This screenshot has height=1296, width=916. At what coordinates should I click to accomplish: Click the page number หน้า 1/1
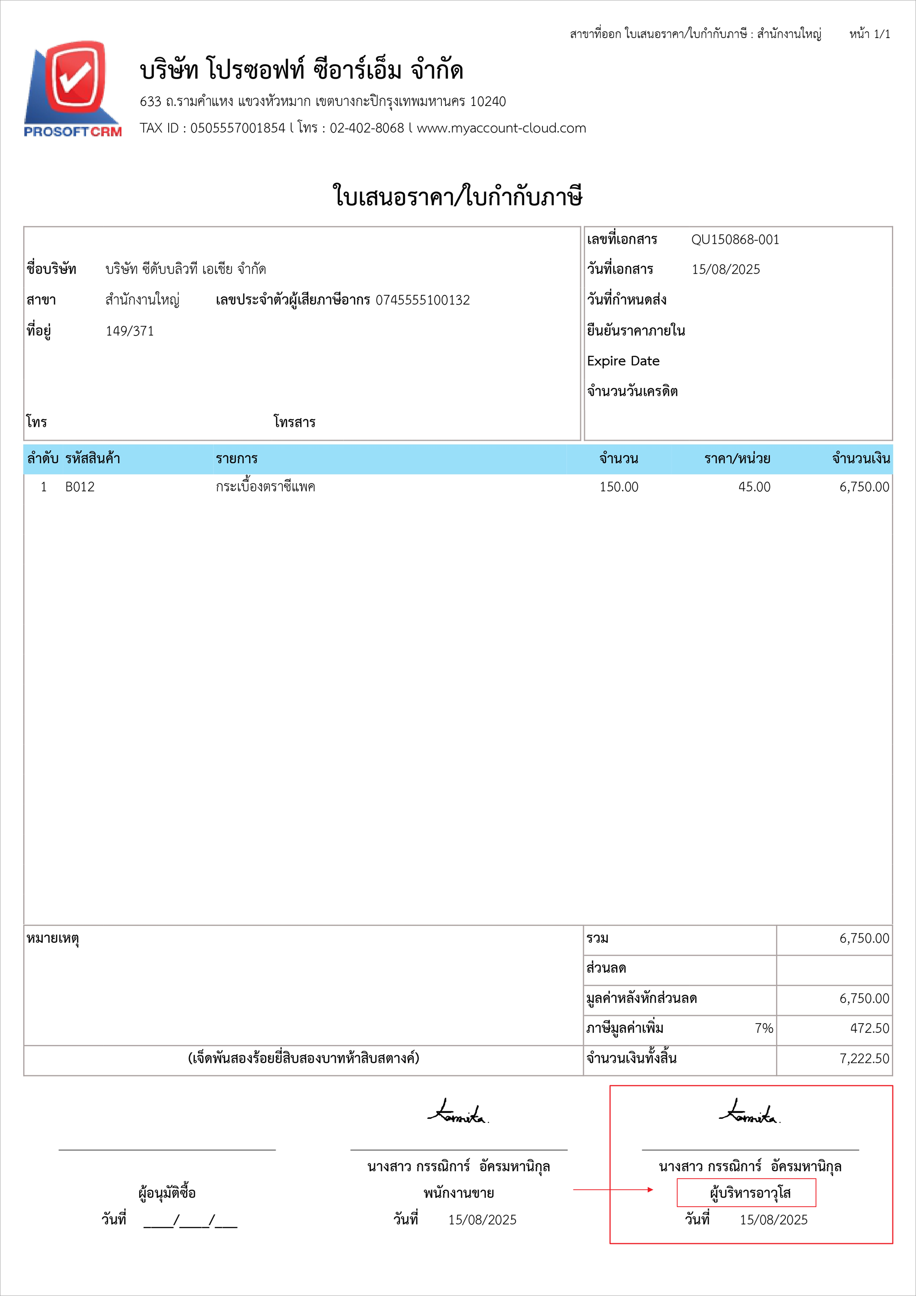tap(869, 34)
